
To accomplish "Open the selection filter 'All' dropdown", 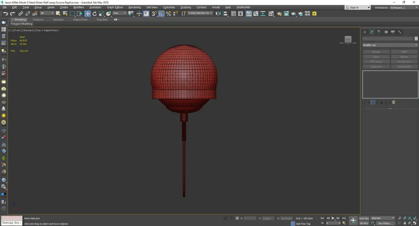I will click(x=47, y=13).
